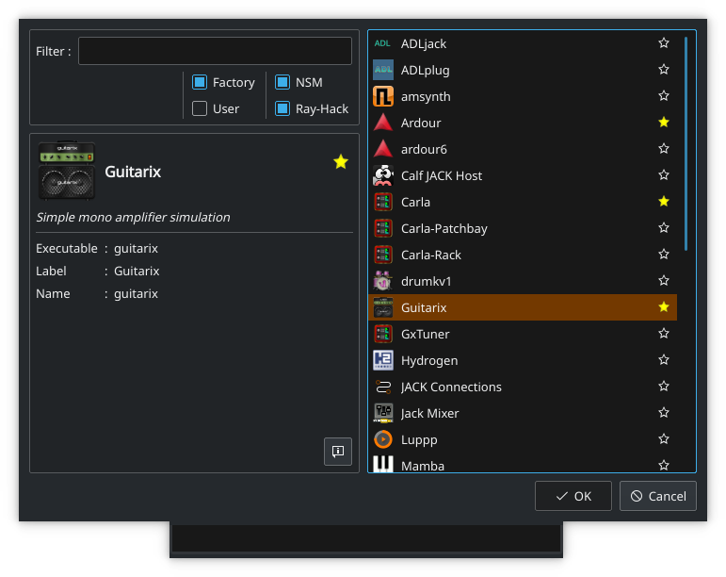
Task: Click the JACK Connections icon
Action: click(383, 387)
